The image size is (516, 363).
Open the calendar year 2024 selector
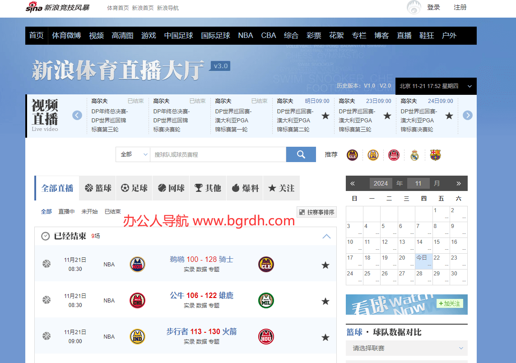pyautogui.click(x=381, y=183)
